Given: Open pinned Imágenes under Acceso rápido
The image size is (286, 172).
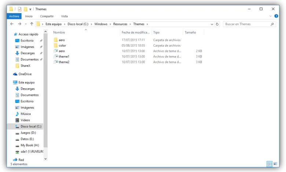Looking at the screenshot, I should click(x=27, y=47).
